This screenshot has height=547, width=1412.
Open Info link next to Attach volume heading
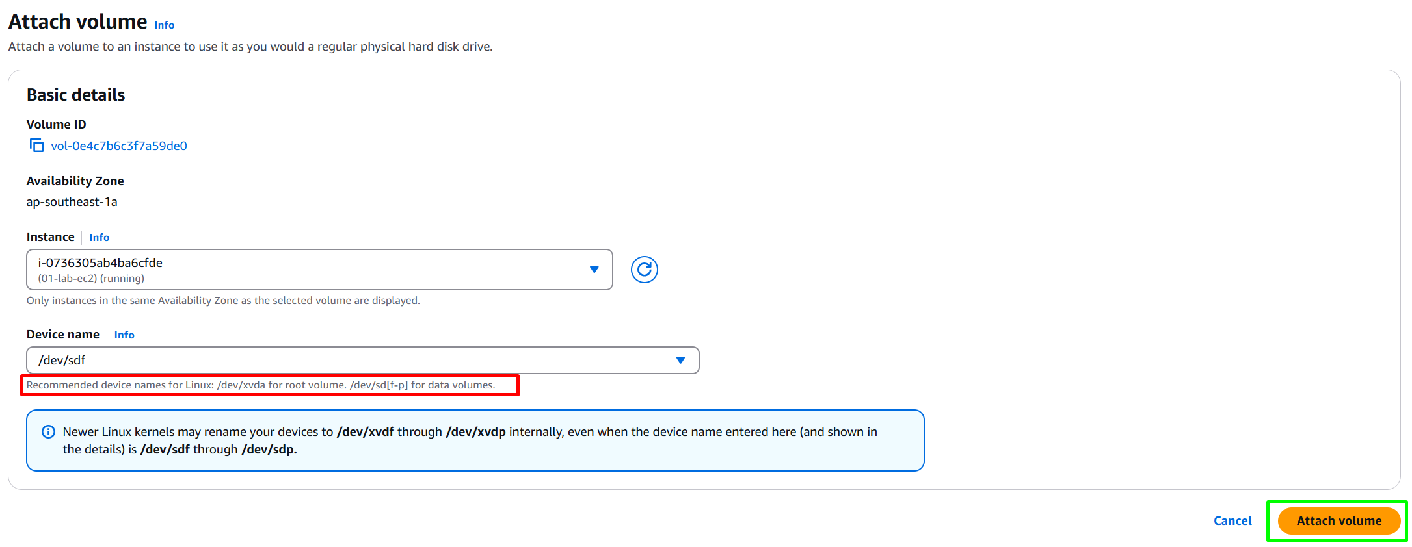tap(165, 25)
